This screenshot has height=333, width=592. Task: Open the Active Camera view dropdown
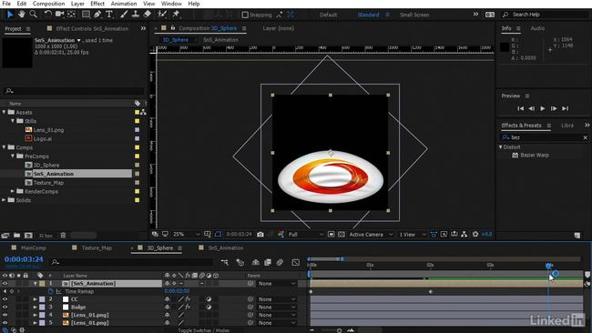(x=371, y=234)
